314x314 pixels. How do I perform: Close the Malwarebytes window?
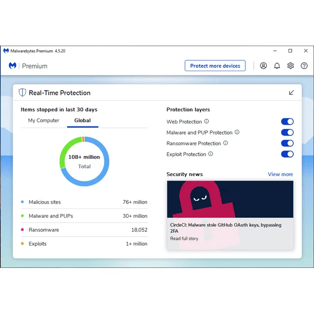tap(306, 51)
